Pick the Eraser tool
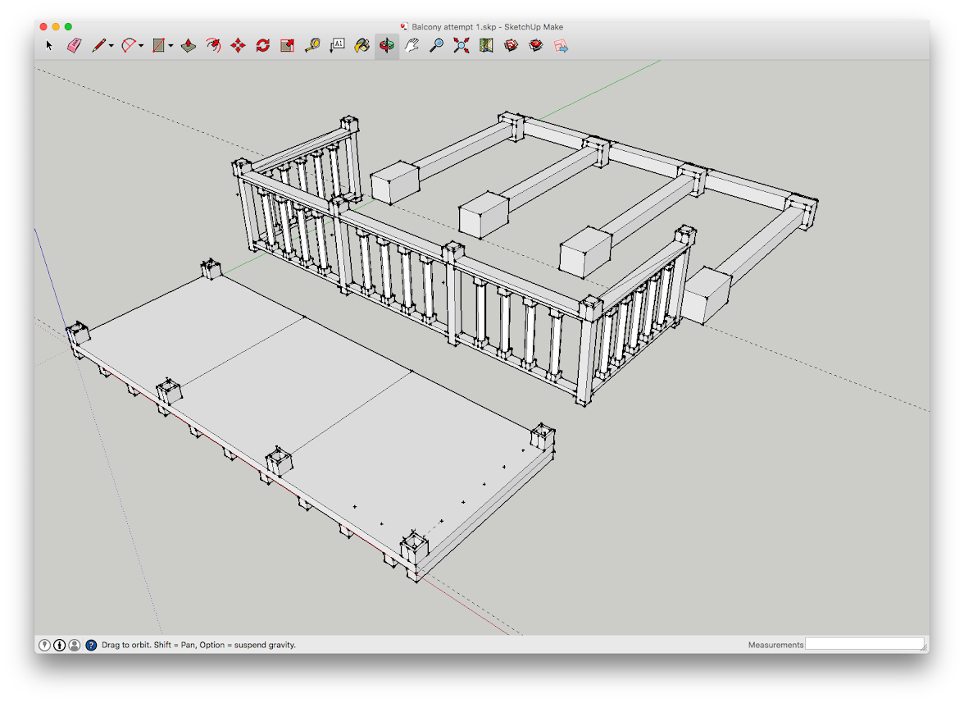Screen dimensions: 964x703 click(75, 46)
